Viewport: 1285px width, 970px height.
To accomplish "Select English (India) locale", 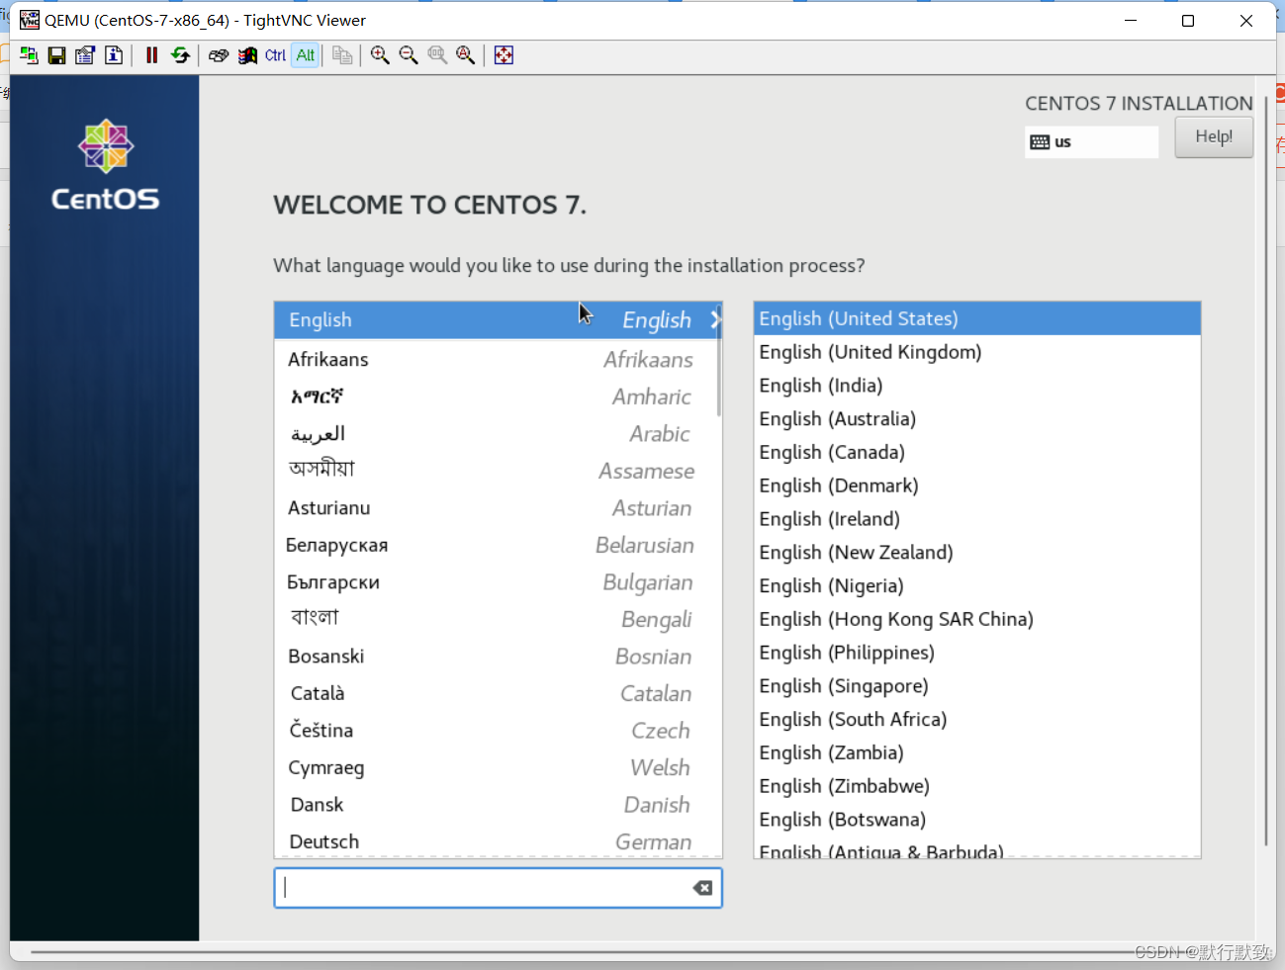I will point(977,386).
